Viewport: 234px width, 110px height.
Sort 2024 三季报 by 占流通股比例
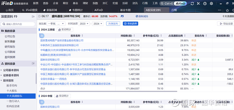(x=185, y=36)
